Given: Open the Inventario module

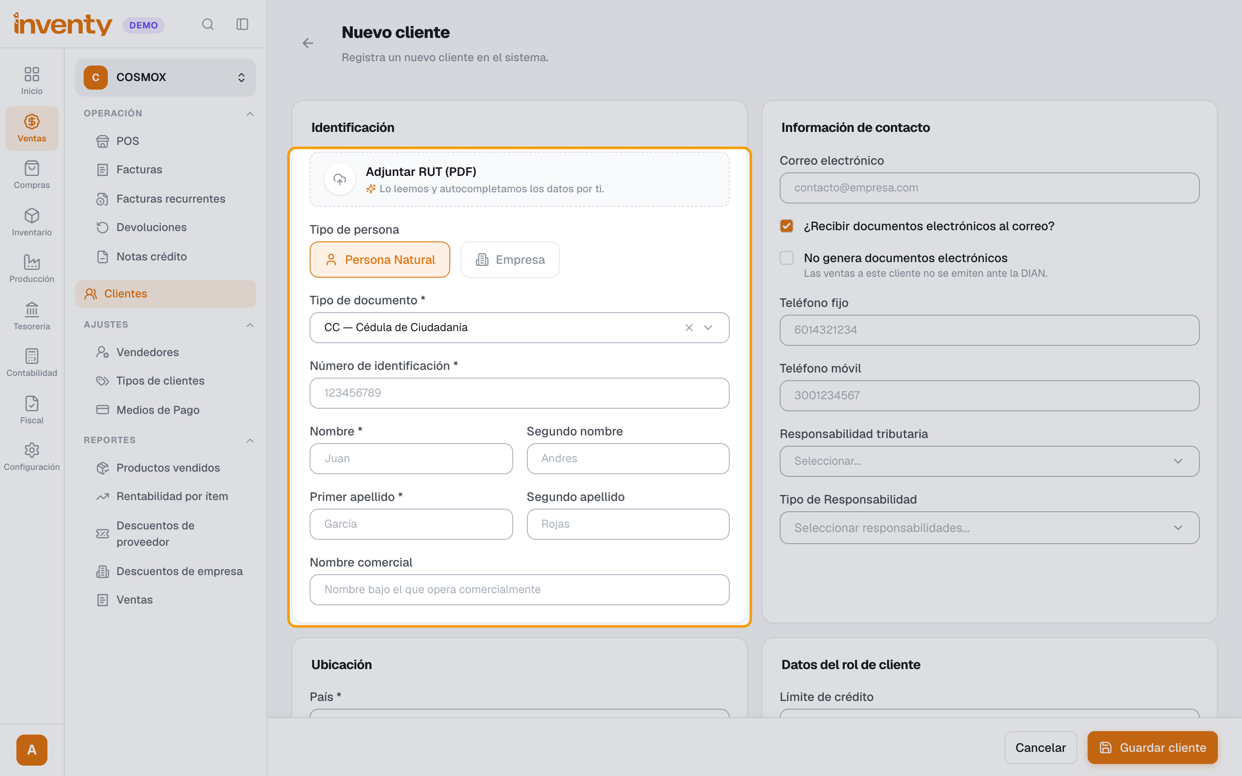Looking at the screenshot, I should point(32,222).
